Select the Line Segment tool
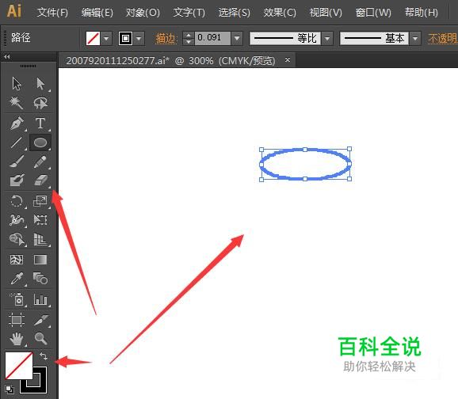The height and width of the screenshot is (399, 458). click(17, 142)
